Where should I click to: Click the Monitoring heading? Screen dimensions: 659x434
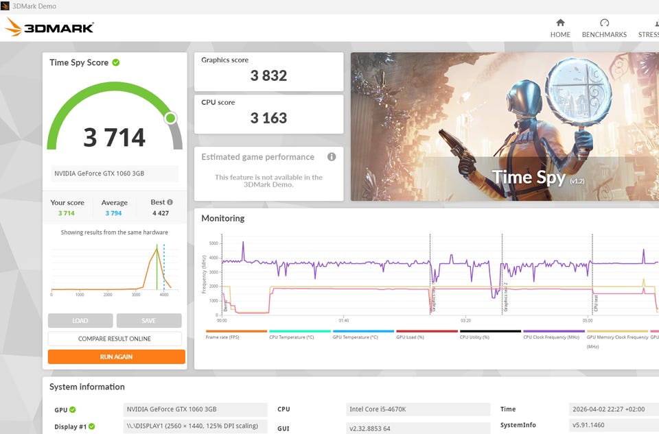click(222, 218)
